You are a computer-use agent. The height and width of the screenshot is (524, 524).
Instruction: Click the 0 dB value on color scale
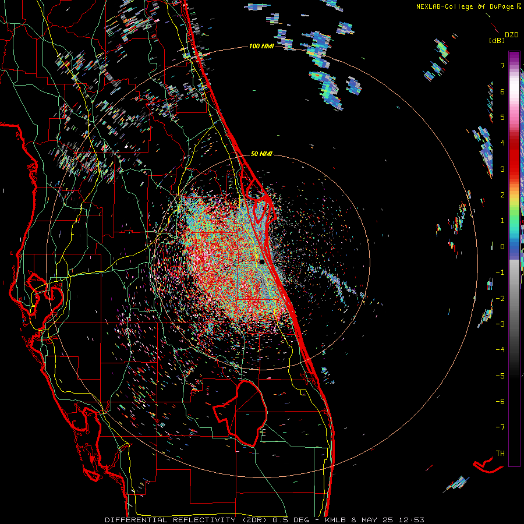pos(502,247)
